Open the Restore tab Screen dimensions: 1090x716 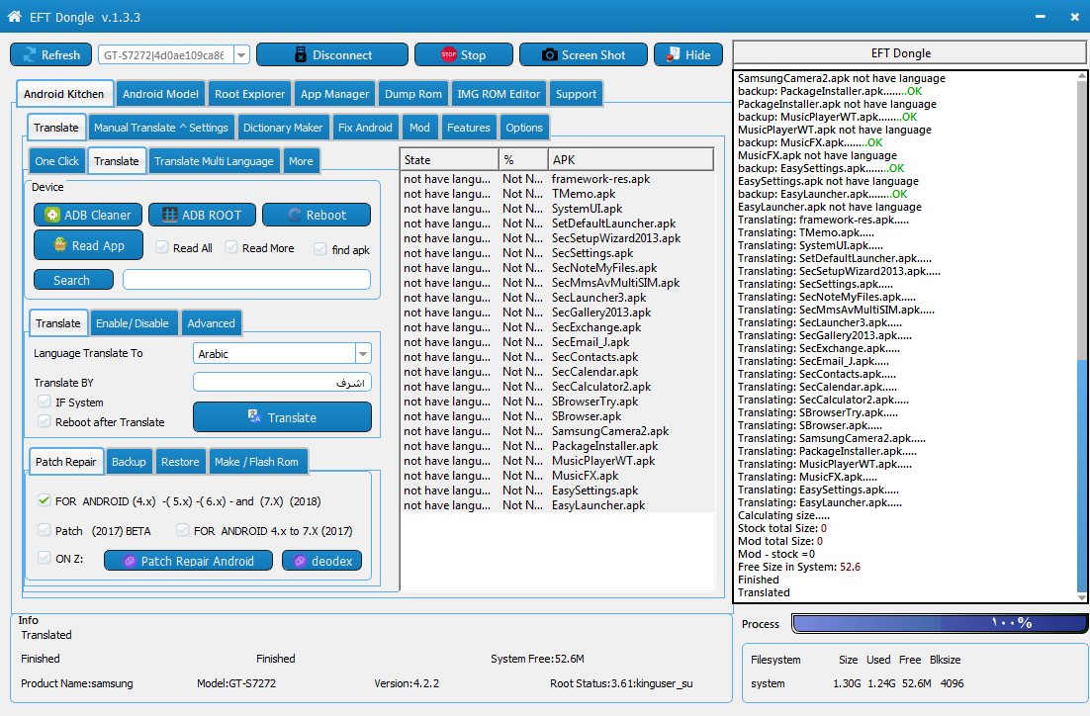point(180,462)
